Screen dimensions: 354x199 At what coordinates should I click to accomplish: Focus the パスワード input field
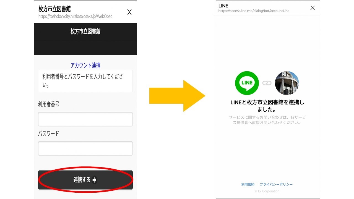[85, 148]
